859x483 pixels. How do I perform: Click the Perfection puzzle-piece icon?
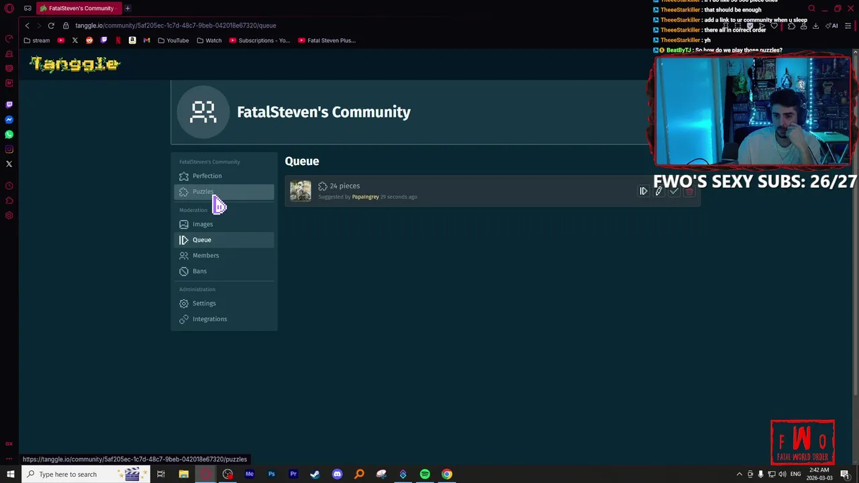(x=184, y=176)
